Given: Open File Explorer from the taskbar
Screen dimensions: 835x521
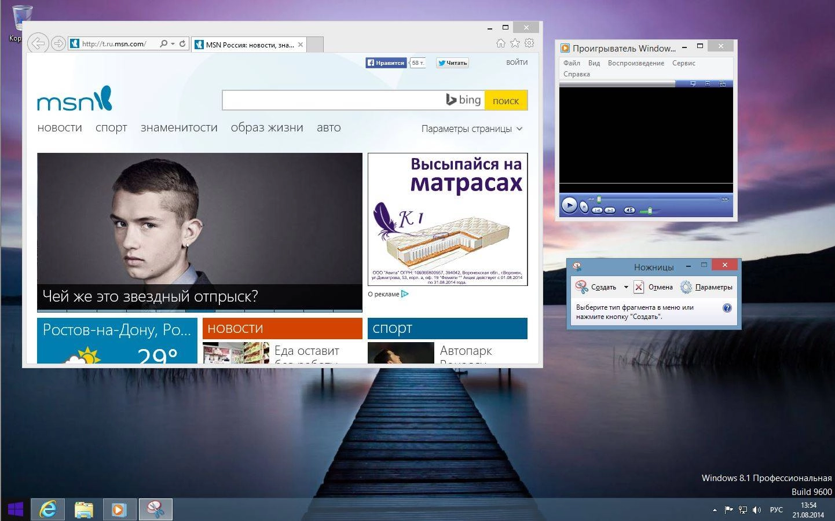Looking at the screenshot, I should click(x=84, y=509).
